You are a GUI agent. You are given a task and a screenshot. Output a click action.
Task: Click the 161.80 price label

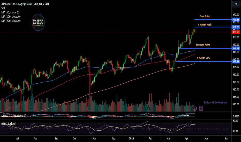236,27
